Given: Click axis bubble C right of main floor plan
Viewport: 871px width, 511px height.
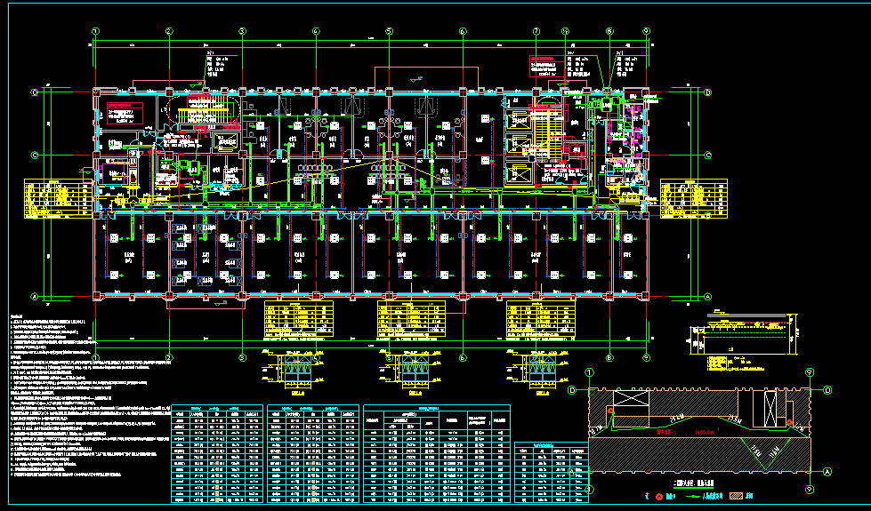Looking at the screenshot, I should click(707, 154).
